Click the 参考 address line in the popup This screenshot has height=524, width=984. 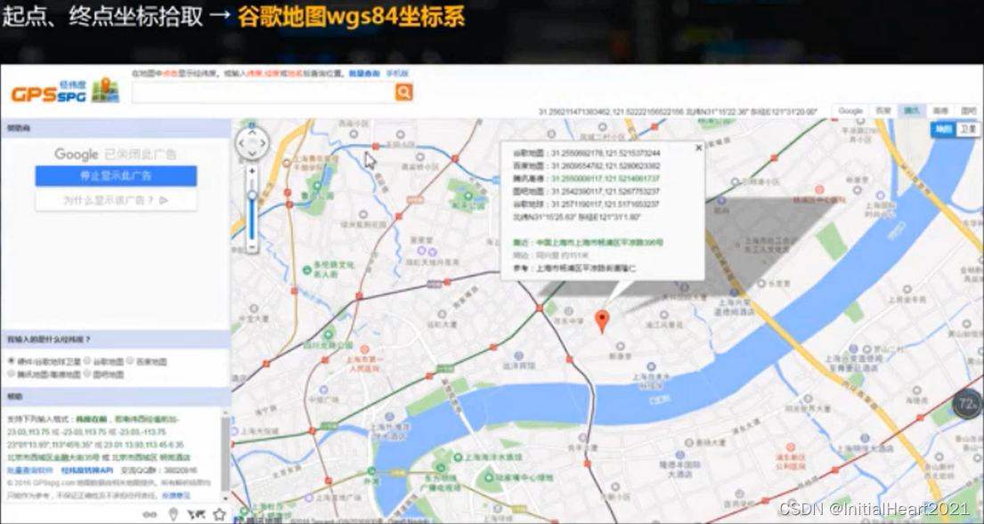575,269
